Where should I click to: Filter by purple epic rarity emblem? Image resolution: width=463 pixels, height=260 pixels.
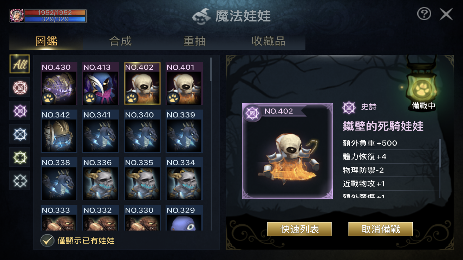click(x=20, y=110)
